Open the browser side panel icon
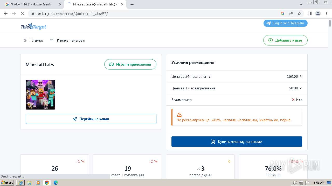 pos(310,13)
